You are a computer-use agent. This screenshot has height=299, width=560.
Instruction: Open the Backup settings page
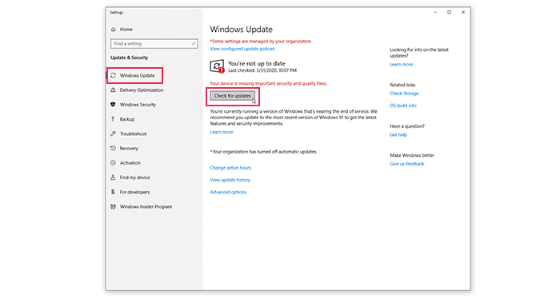(127, 119)
